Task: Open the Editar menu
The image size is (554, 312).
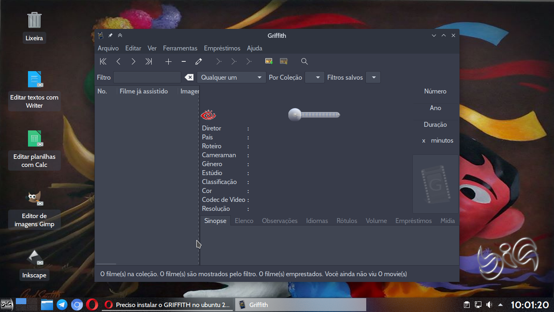Action: click(x=133, y=48)
